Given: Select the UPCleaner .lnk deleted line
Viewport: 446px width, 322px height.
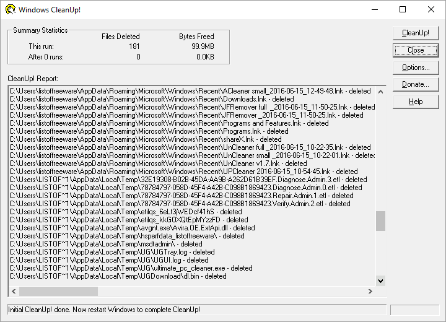Looking at the screenshot, I should [x=183, y=172].
